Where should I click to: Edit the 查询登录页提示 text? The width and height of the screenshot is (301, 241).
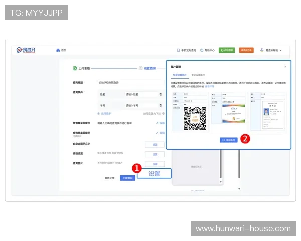point(160,123)
